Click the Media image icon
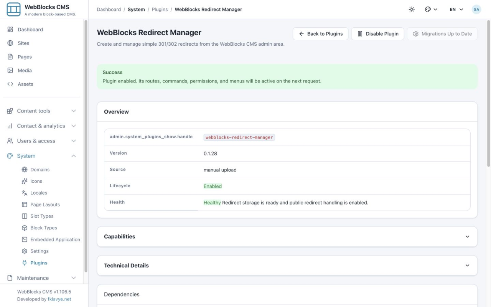 pos(10,70)
